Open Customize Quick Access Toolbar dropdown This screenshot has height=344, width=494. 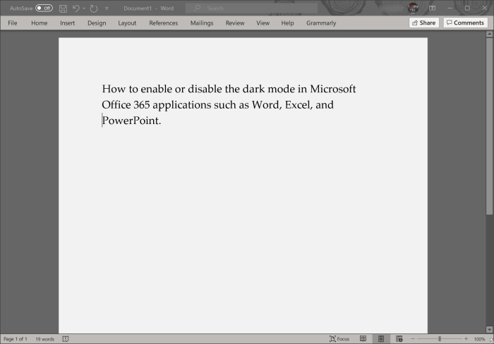107,8
